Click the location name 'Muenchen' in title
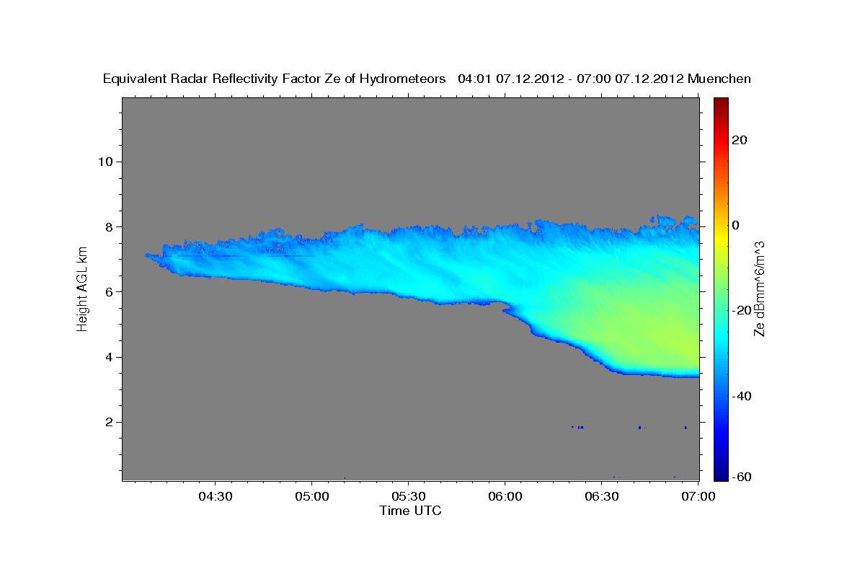865x577 pixels. (x=719, y=79)
